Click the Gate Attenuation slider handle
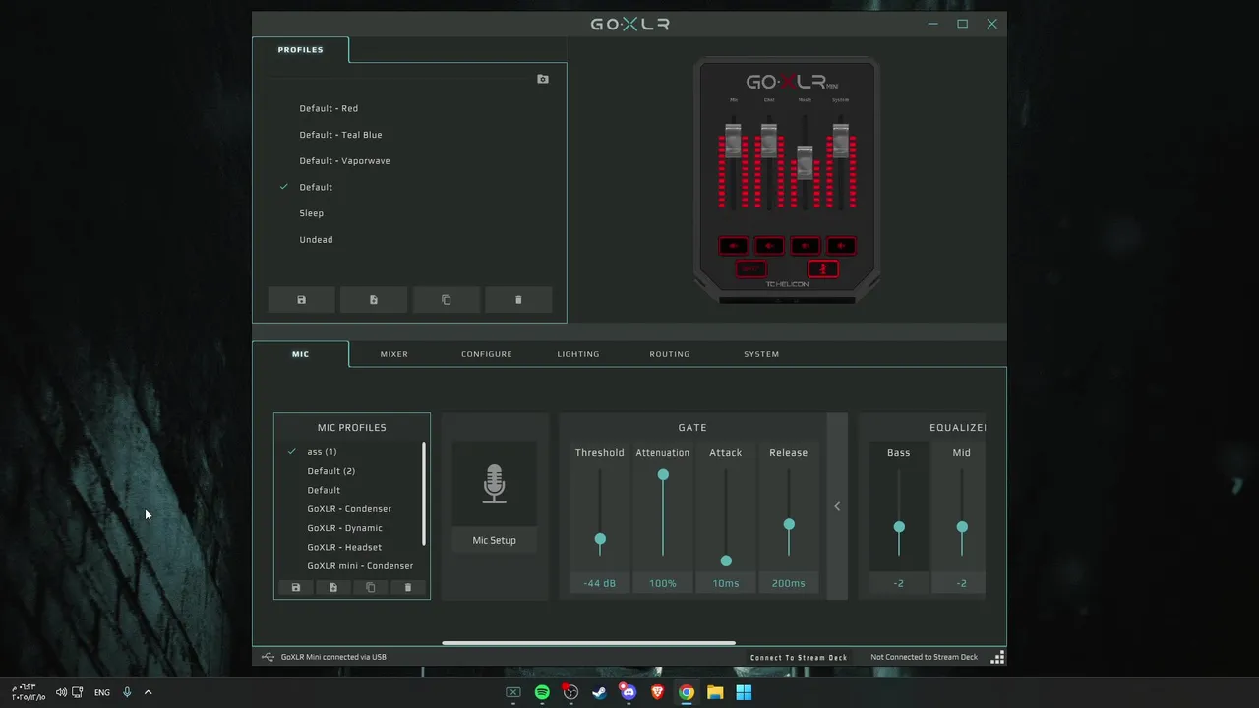The height and width of the screenshot is (708, 1259). (663, 475)
